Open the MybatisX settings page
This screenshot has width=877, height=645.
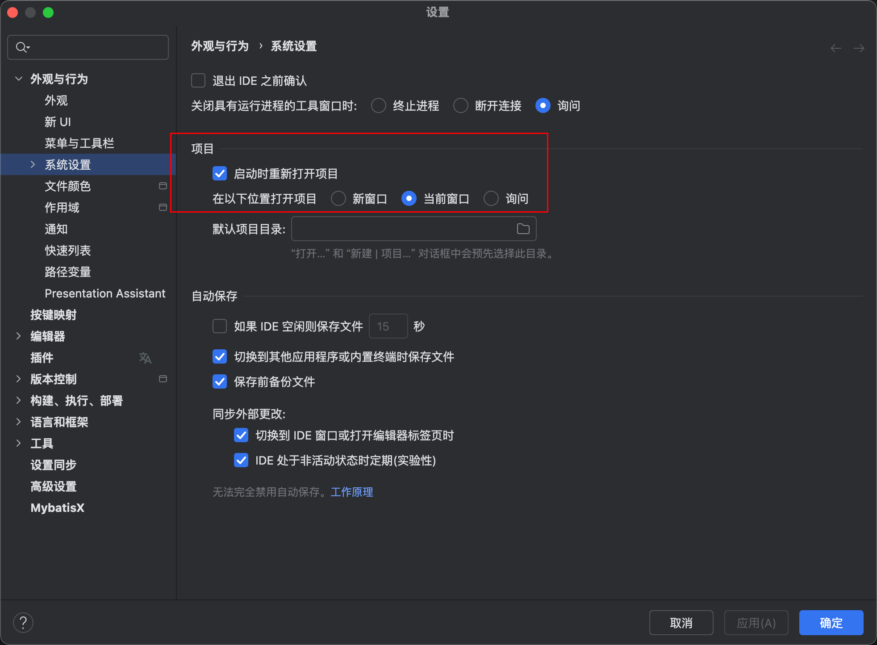click(57, 508)
